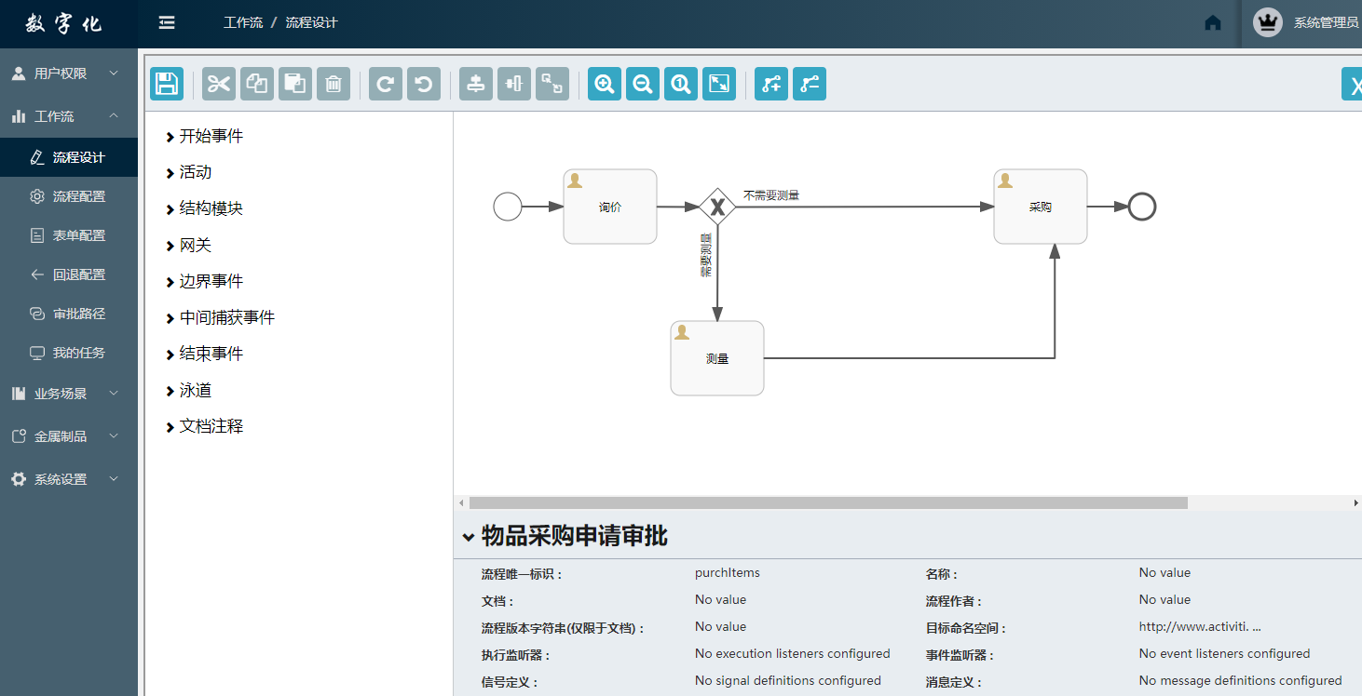Screen dimensions: 1362x696
Task: Collapse the 物品采购申请审批 properties panel
Action: click(469, 537)
